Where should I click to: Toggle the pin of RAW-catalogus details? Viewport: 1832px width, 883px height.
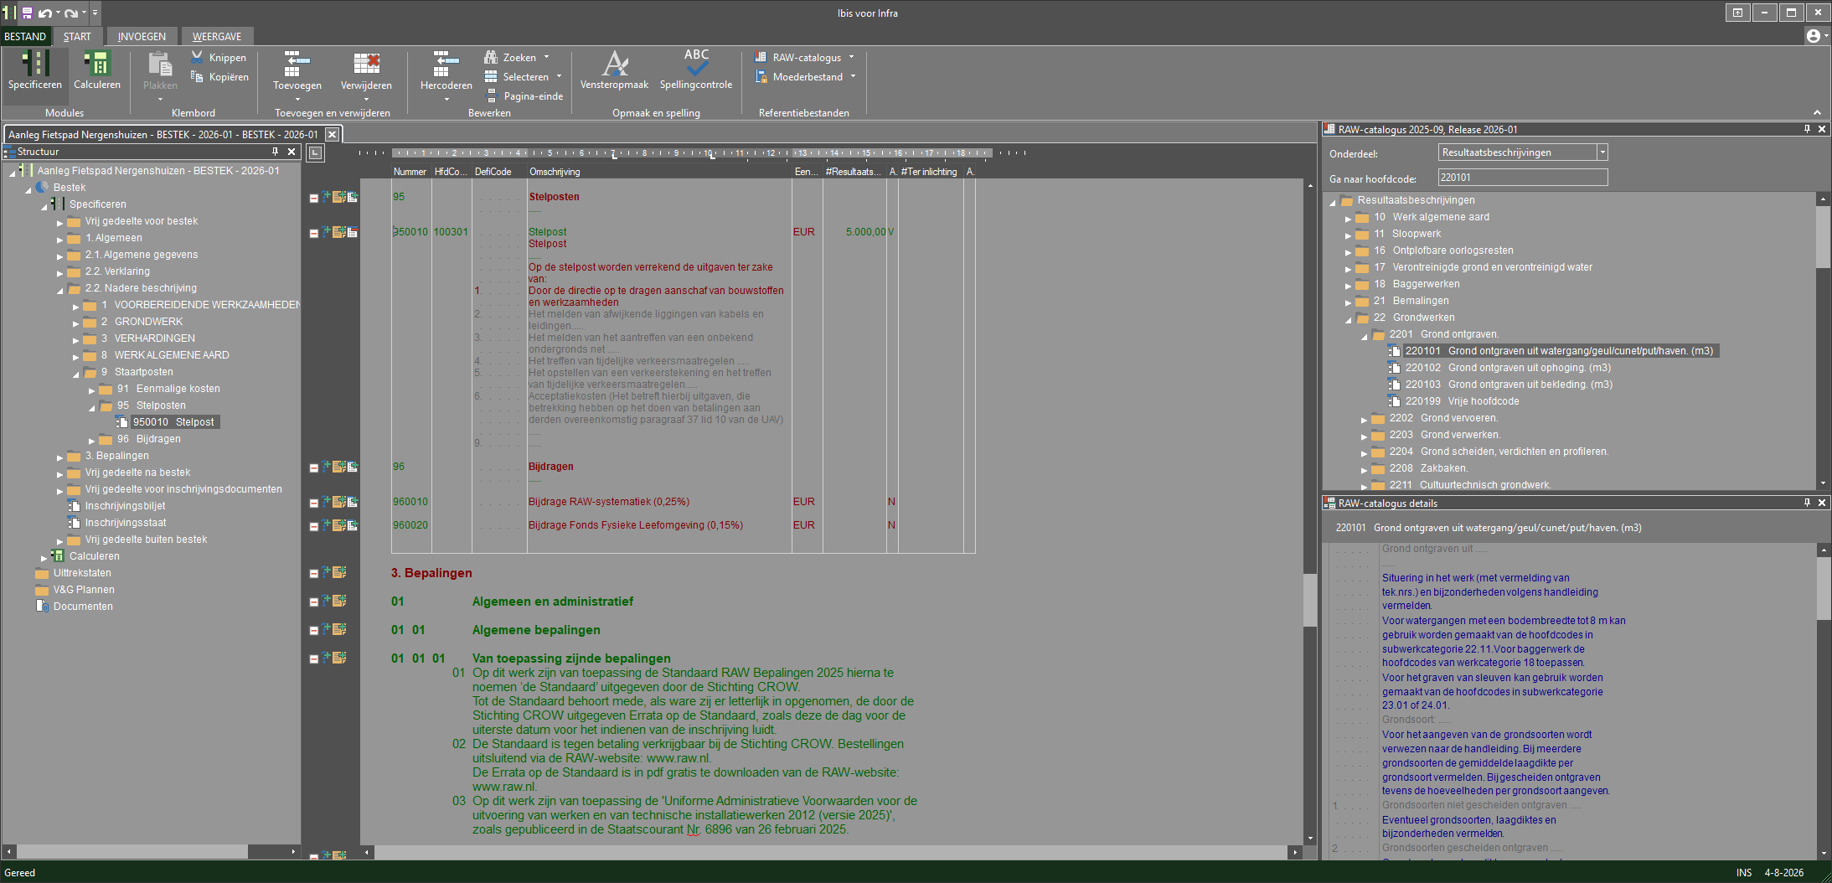coord(1807,503)
